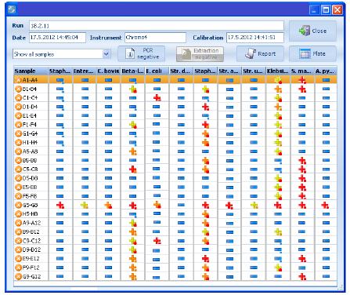Close the window with the red X
Viewport: 350px width, 295px height.
click(x=337, y=10)
